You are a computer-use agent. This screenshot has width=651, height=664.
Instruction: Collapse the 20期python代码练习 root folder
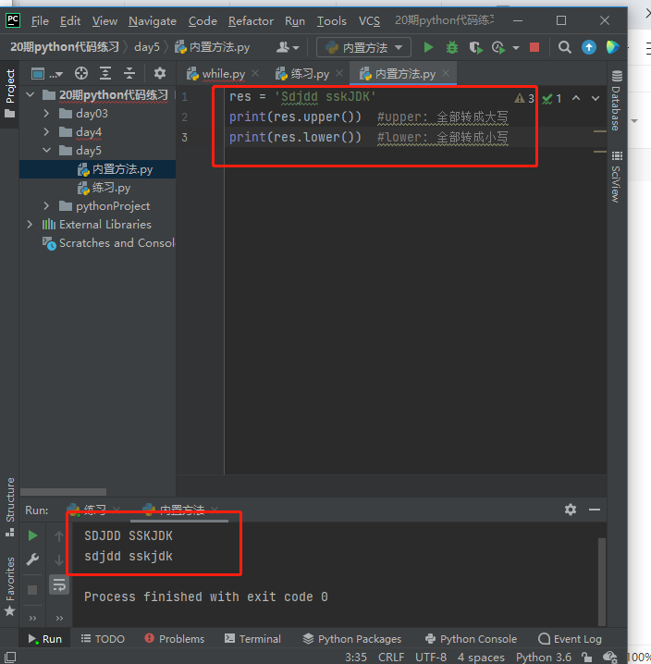click(x=31, y=95)
